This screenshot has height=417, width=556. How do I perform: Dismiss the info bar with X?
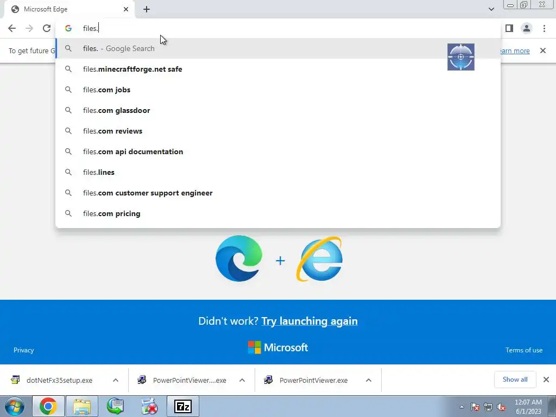542,50
